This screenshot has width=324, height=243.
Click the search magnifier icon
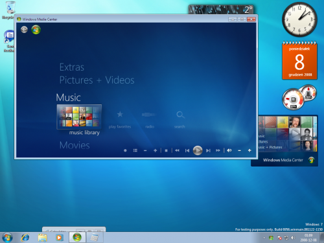(x=180, y=115)
